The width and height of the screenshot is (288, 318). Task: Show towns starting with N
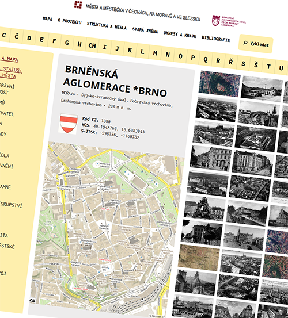coord(168,55)
